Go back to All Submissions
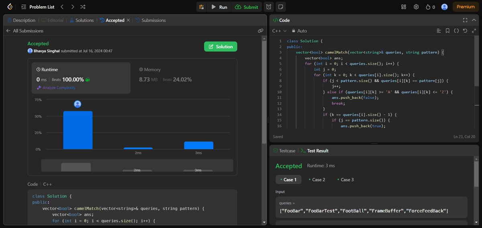Image resolution: width=482 pixels, height=228 pixels. (x=25, y=31)
